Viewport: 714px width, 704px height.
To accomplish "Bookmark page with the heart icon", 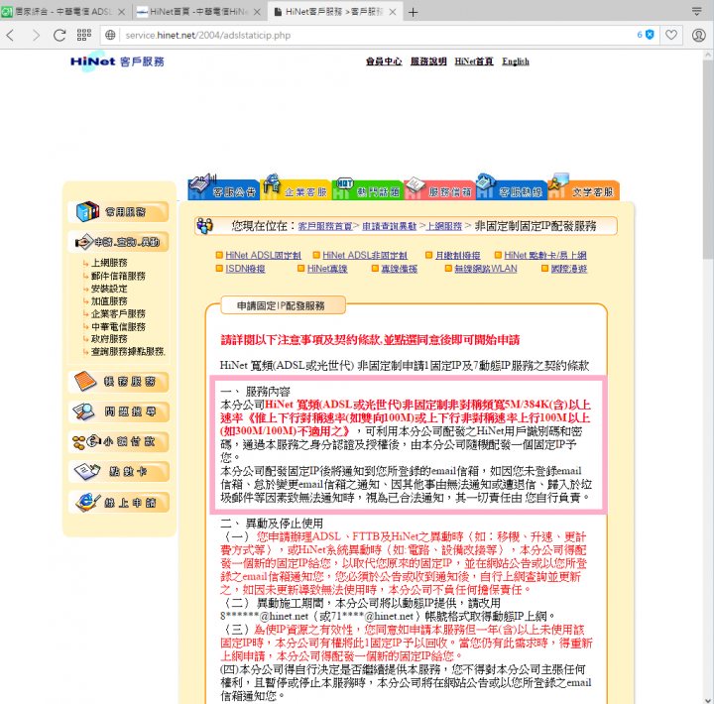I will [671, 35].
